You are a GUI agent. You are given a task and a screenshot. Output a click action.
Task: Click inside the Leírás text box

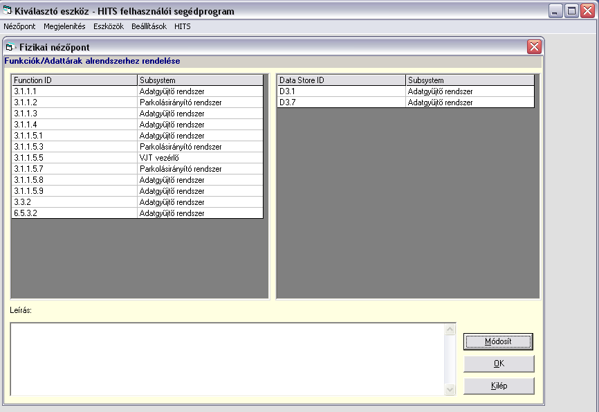coord(228,359)
